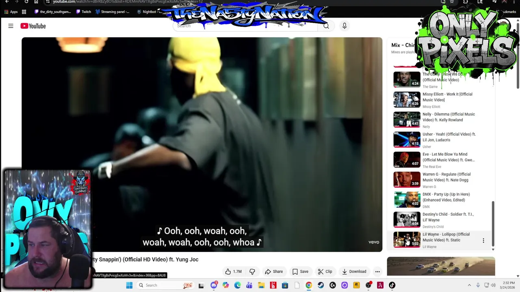Screen dimensions: 520x292
Task: Open the Twitch bookmark
Action: (x=84, y=12)
